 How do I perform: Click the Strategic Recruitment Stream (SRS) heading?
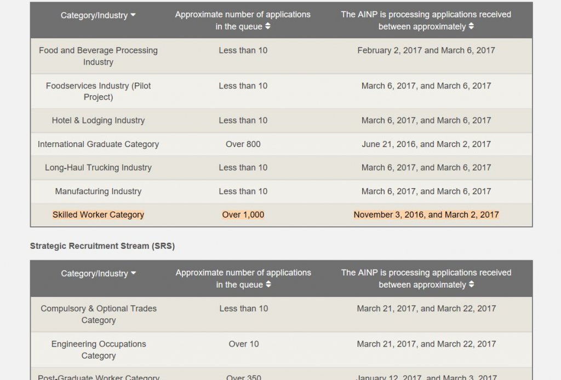102,246
